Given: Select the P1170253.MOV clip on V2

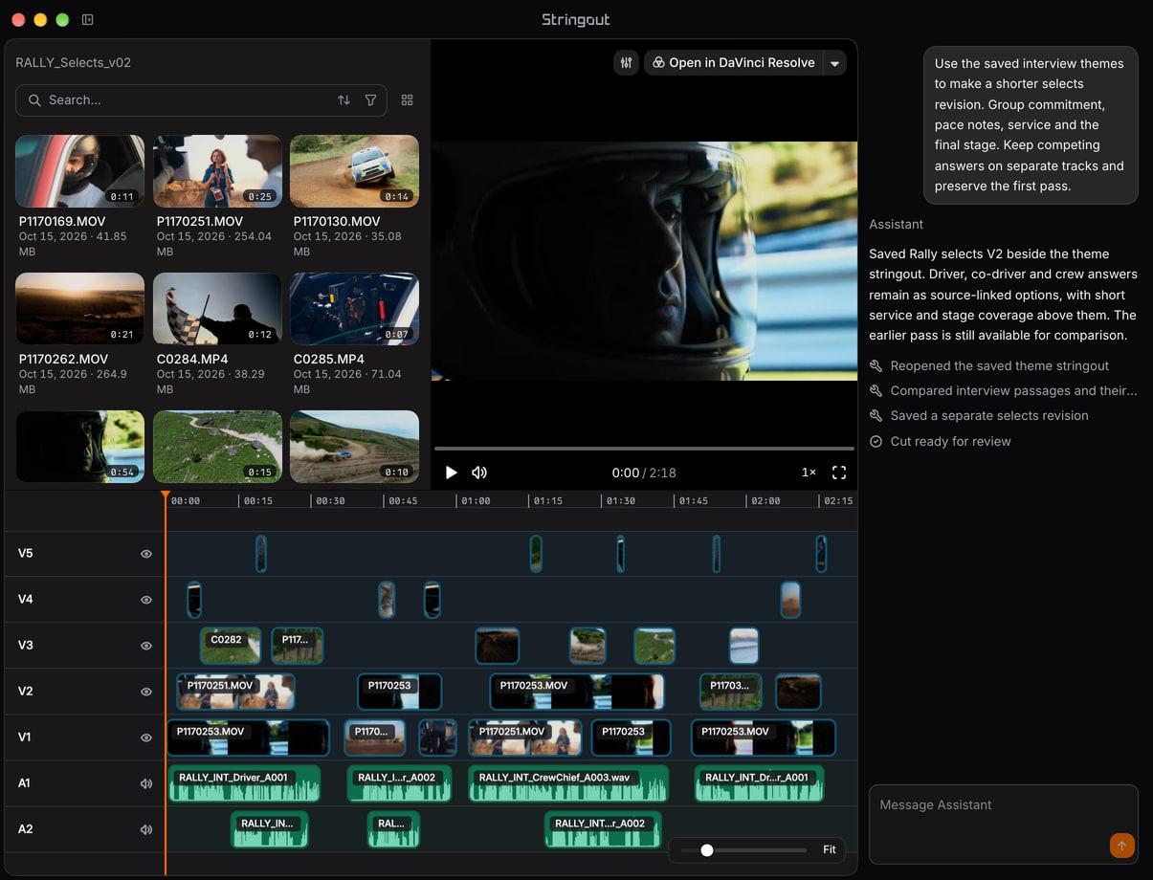Looking at the screenshot, I should [x=577, y=692].
